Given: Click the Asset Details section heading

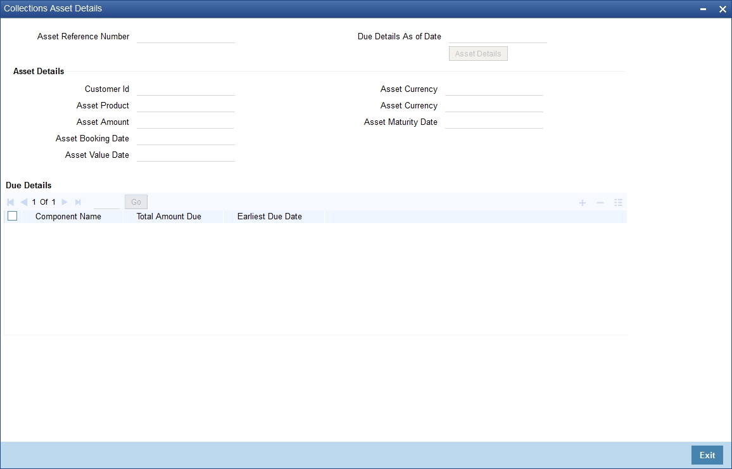Looking at the screenshot, I should pyautogui.click(x=39, y=72).
